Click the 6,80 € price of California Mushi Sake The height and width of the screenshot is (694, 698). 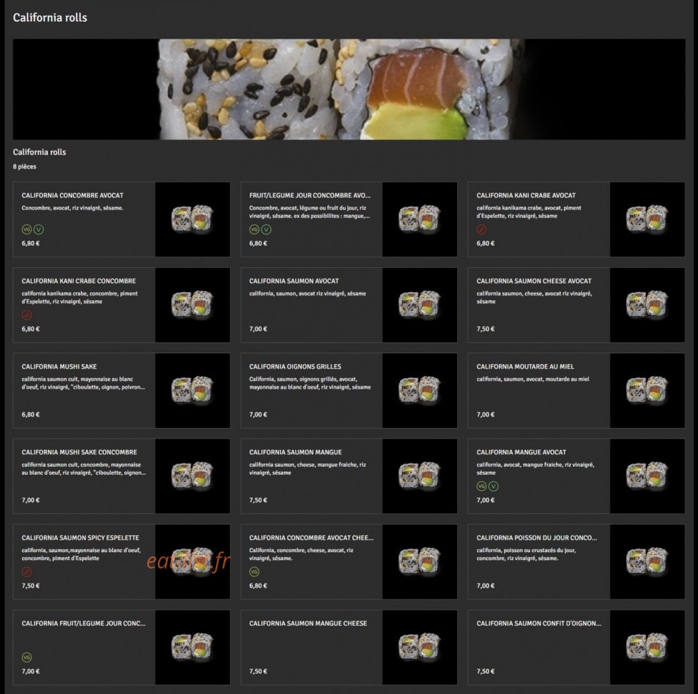tap(31, 415)
